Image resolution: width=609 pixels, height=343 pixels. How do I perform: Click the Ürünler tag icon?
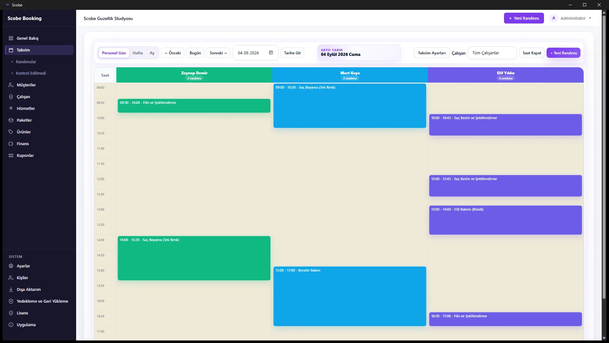tap(11, 132)
